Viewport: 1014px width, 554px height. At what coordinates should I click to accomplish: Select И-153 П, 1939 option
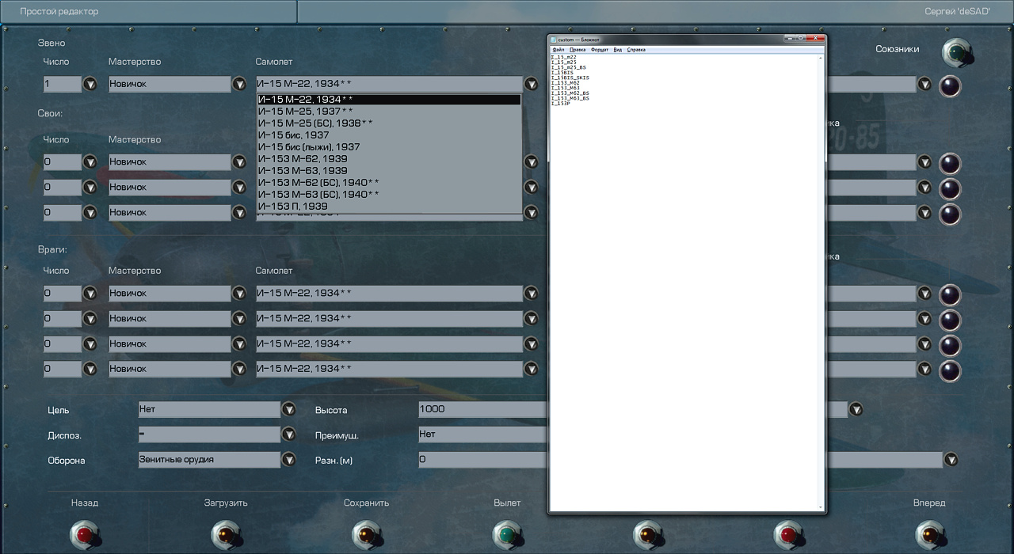point(389,207)
